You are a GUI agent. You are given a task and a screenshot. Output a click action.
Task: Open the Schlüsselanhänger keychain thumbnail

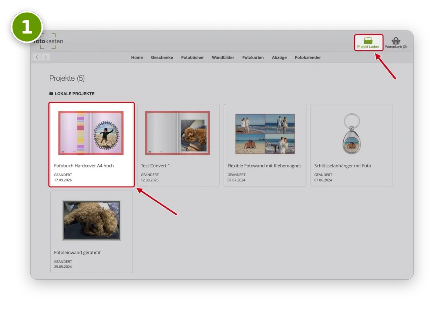351,133
